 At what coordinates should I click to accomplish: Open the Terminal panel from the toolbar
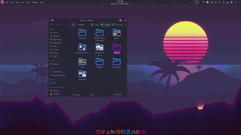(x=117, y=25)
